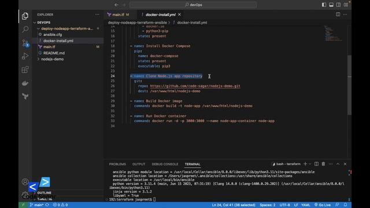This screenshot has width=370, height=208.
Task: Change file encoding UTF-8
Action: point(285,205)
